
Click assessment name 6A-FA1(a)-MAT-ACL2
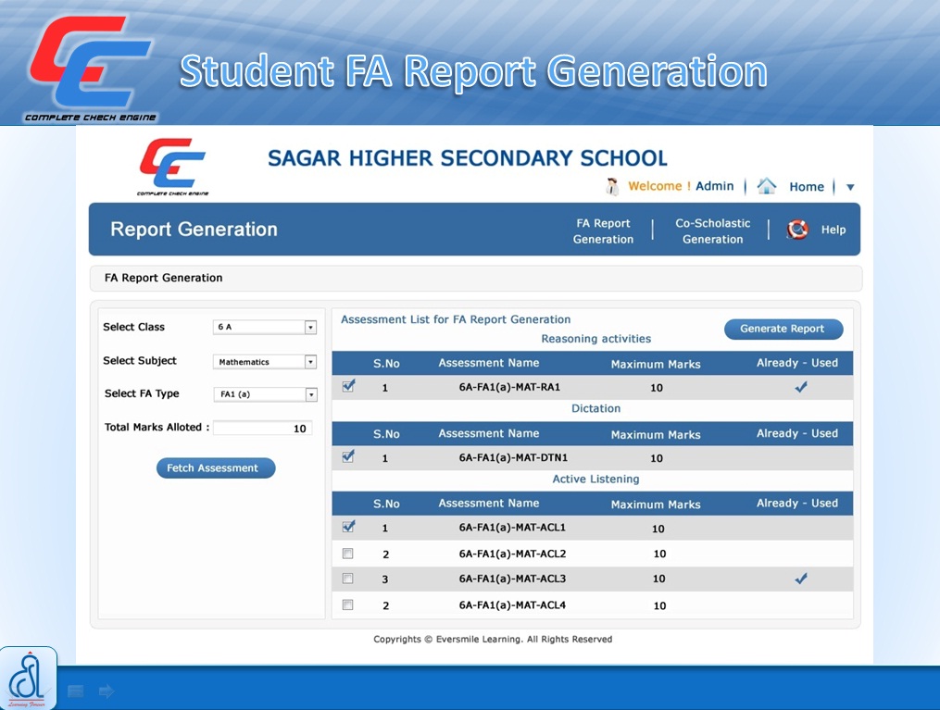(x=512, y=554)
